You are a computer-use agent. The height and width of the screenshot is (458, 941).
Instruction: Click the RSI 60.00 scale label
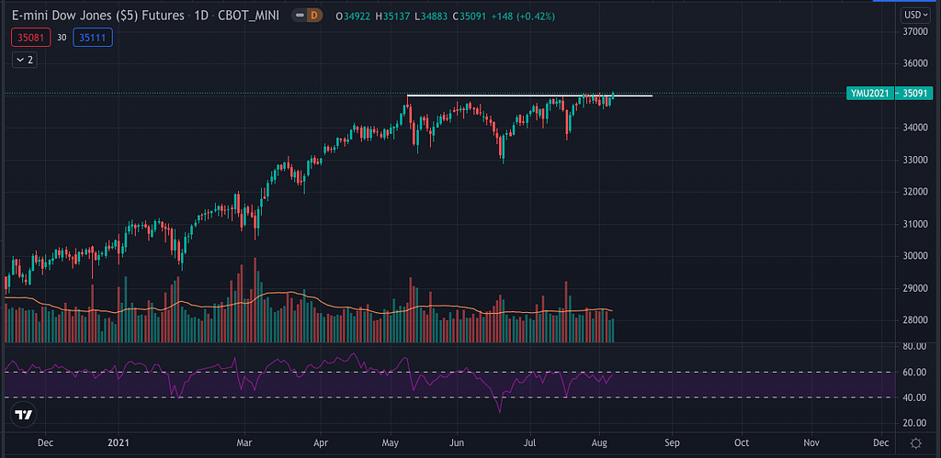913,373
